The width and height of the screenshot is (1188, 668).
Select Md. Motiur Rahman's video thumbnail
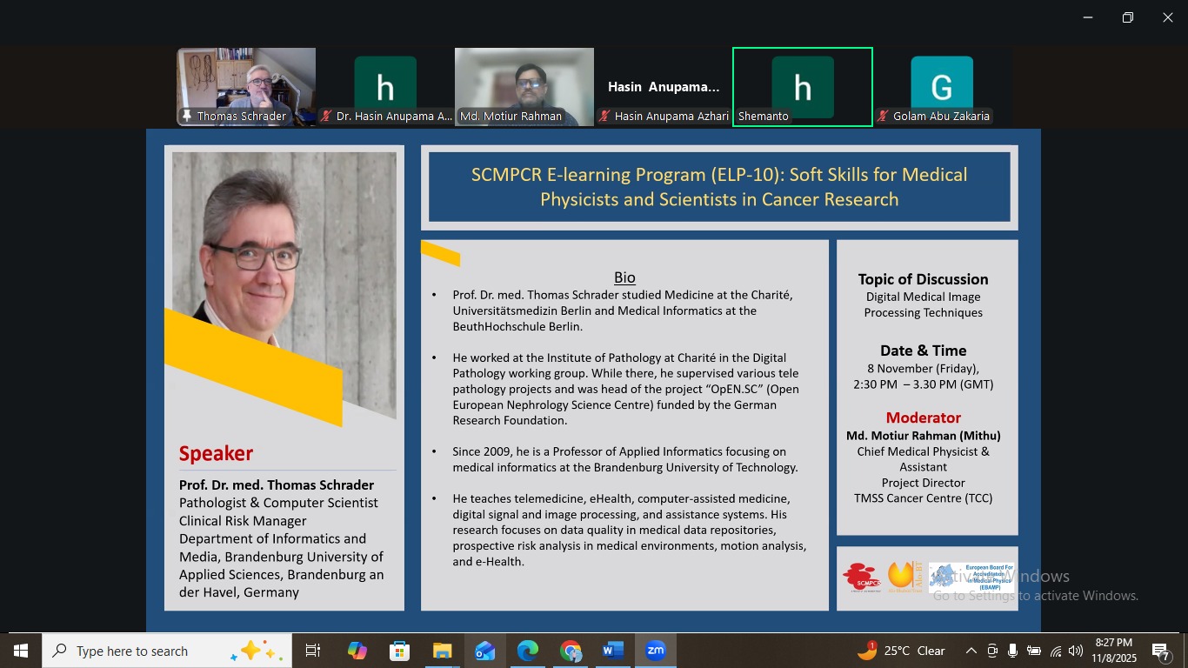click(524, 85)
